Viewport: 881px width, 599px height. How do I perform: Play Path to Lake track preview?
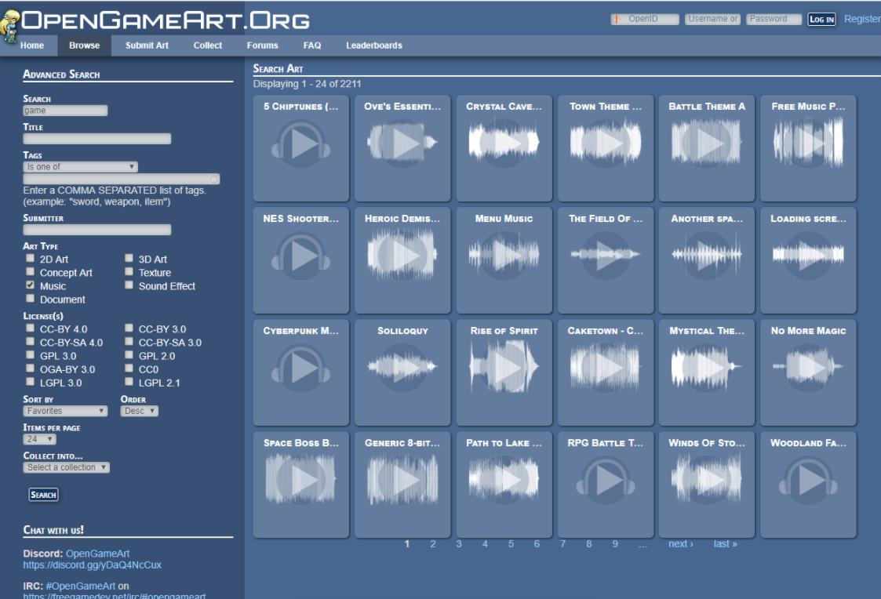504,480
